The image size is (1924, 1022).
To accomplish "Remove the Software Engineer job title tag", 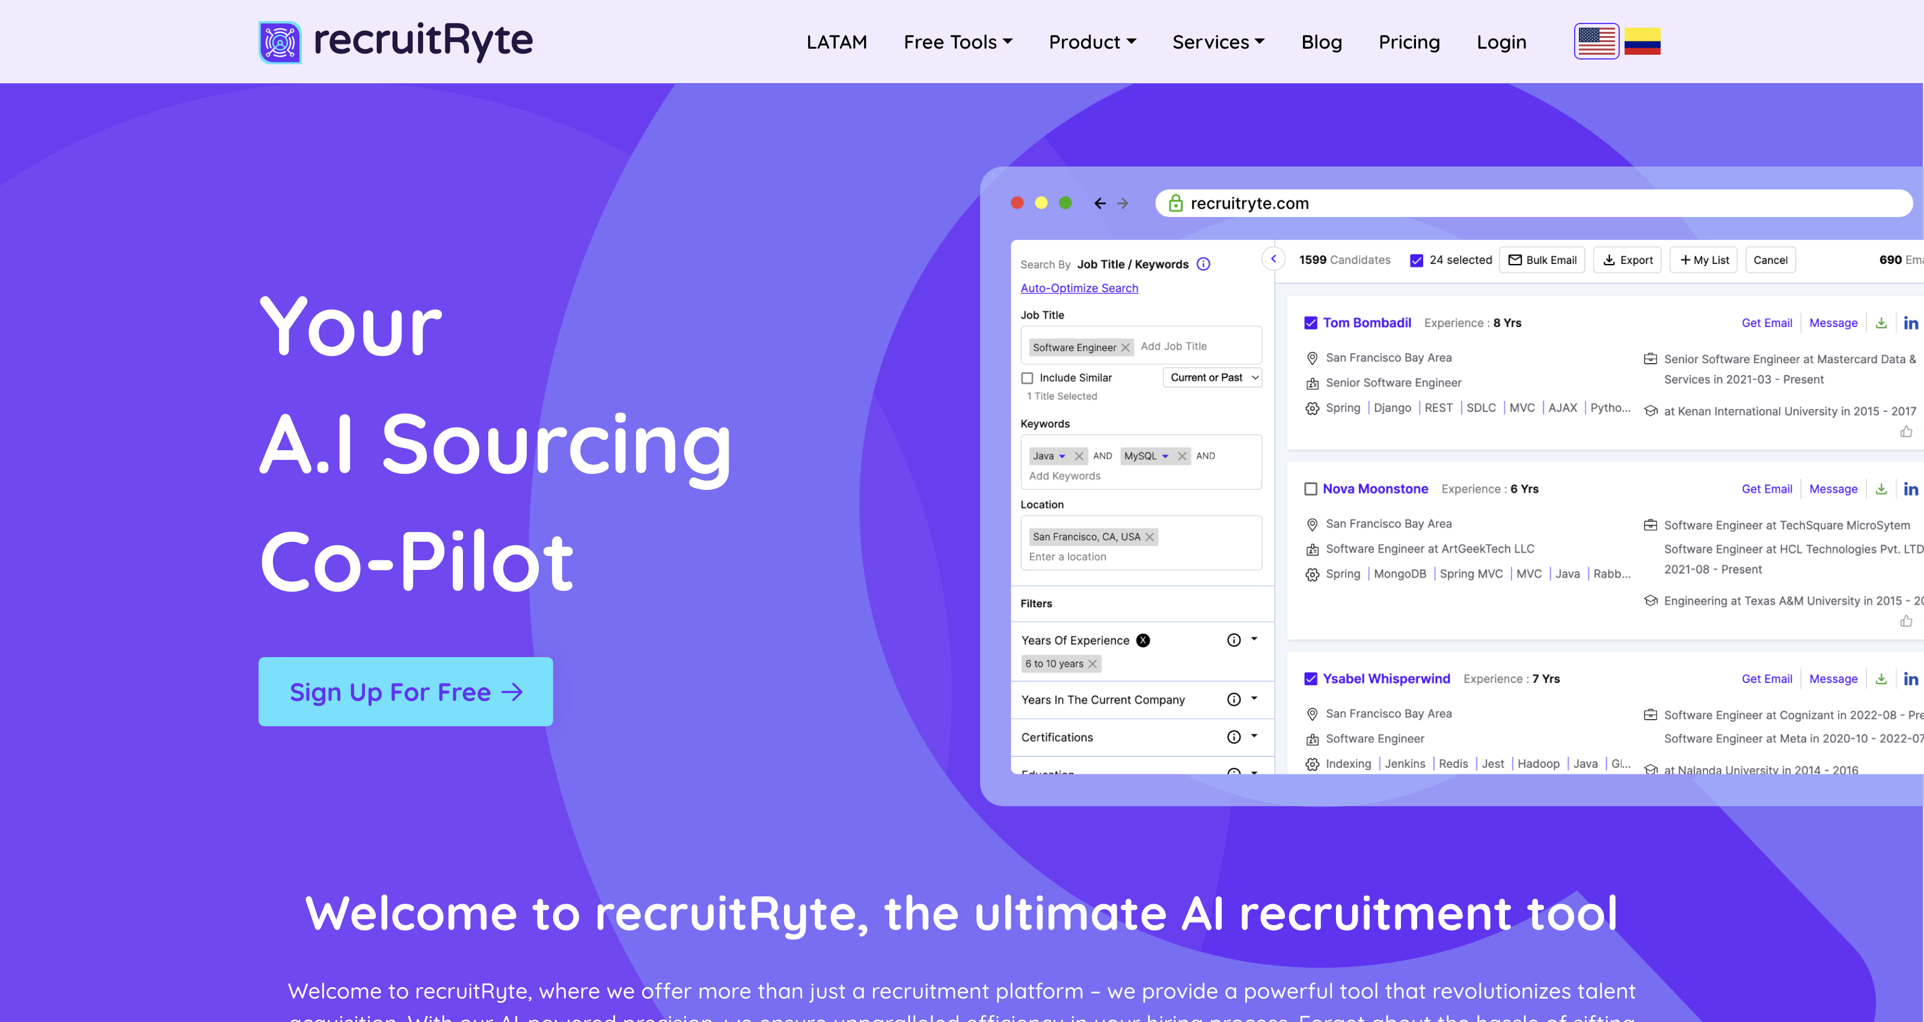I will point(1126,347).
